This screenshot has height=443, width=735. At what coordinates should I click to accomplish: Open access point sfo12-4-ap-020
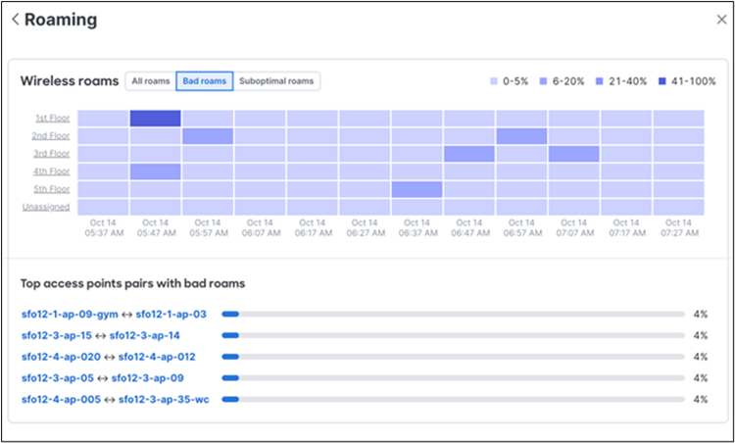[60, 357]
